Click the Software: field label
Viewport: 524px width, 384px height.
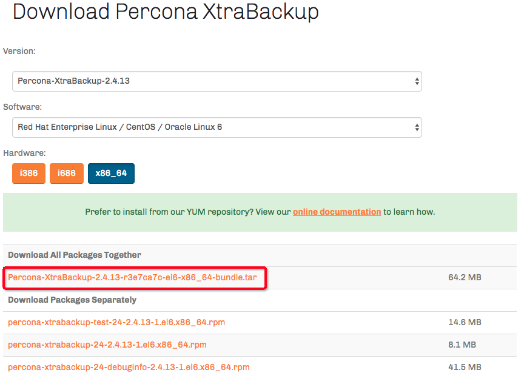point(22,107)
